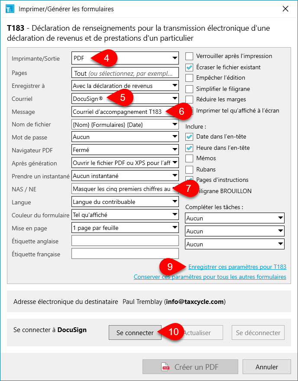Uncheck Écraser le fichier existant
This screenshot has width=298, height=381.
click(x=189, y=67)
